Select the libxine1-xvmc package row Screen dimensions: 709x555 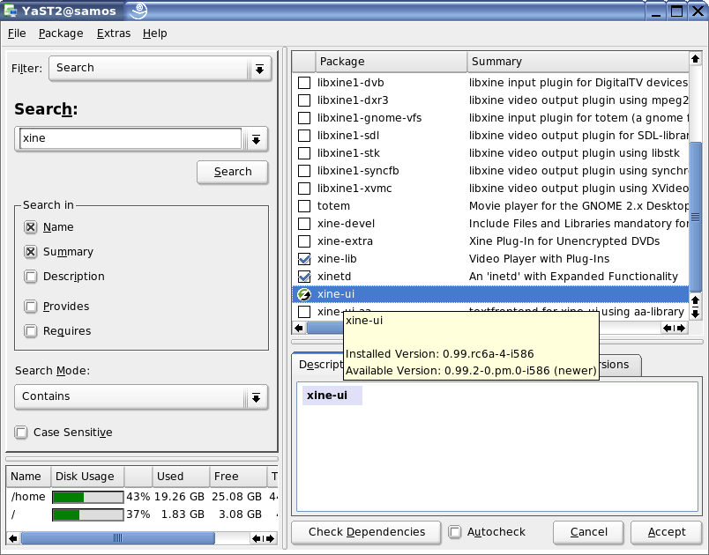pos(490,189)
